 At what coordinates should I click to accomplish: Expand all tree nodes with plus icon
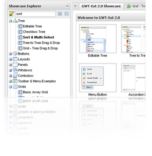point(60,14)
